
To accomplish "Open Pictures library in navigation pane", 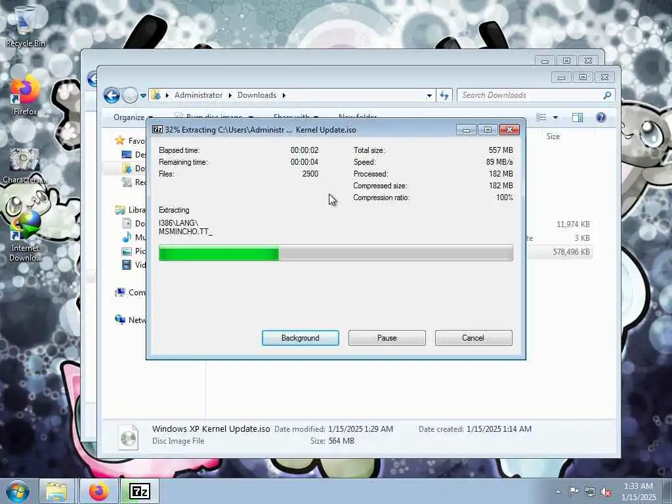I will click(134, 251).
